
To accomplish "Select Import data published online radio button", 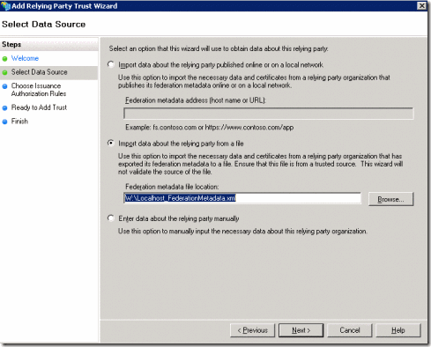I will pyautogui.click(x=111, y=64).
